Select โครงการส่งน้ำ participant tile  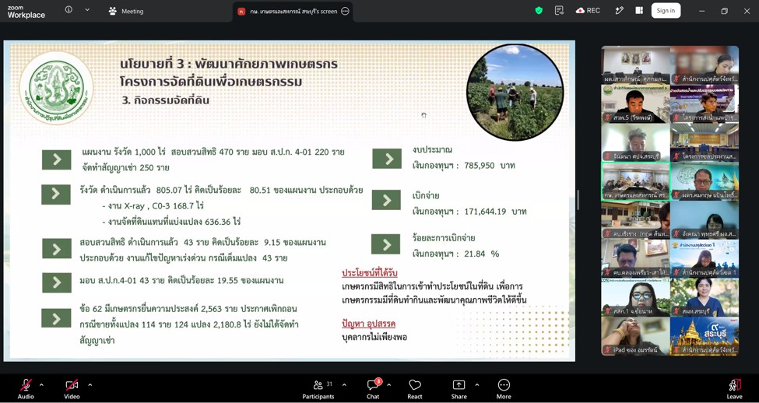[705, 103]
